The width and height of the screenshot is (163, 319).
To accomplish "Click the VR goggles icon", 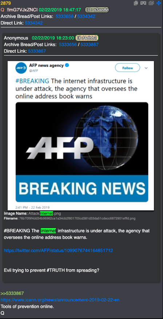I will (143, 3).
